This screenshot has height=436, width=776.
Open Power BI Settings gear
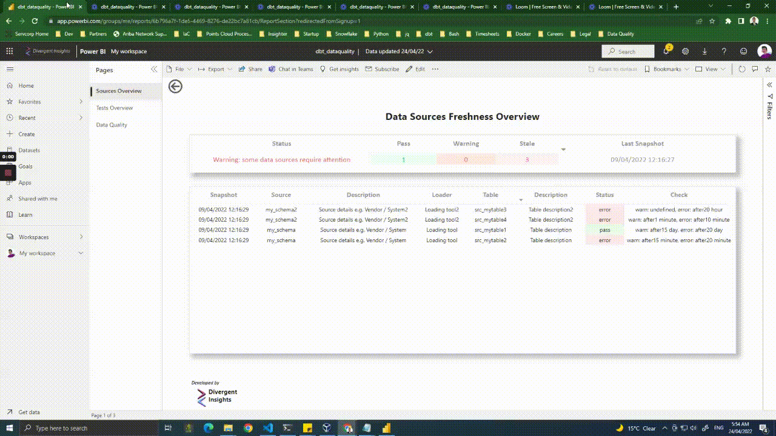pos(685,51)
